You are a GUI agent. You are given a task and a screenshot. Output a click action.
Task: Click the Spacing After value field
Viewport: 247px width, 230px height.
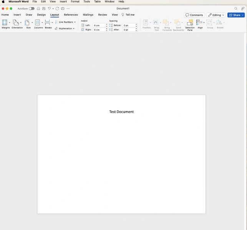(129, 30)
